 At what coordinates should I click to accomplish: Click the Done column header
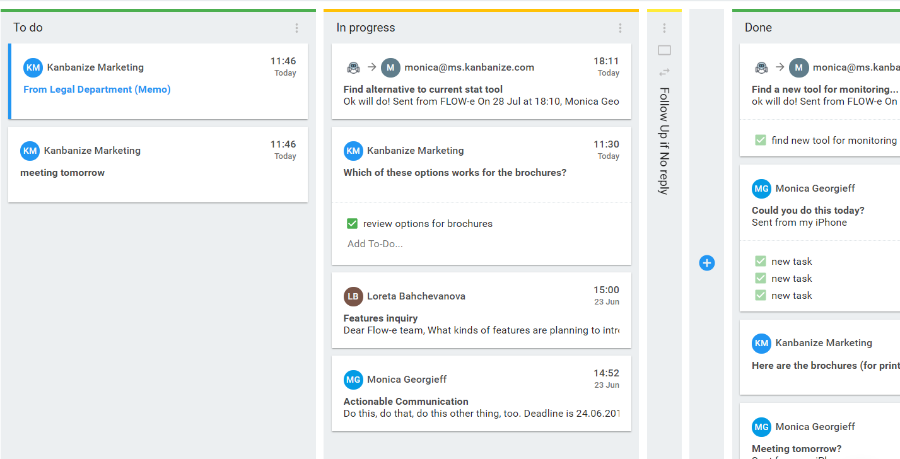[x=758, y=28]
